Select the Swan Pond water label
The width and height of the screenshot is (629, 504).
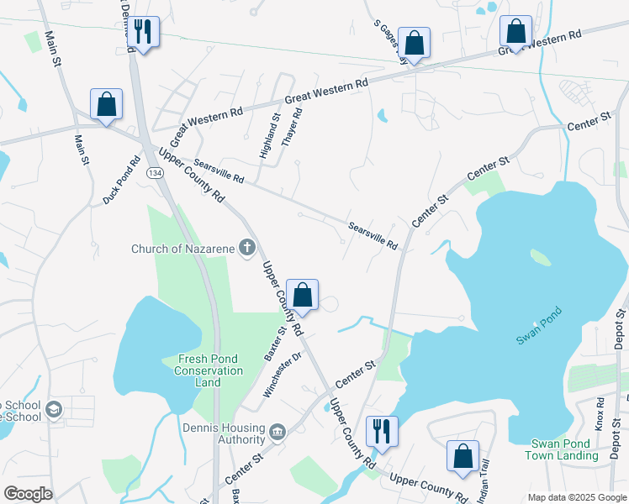coord(539,326)
